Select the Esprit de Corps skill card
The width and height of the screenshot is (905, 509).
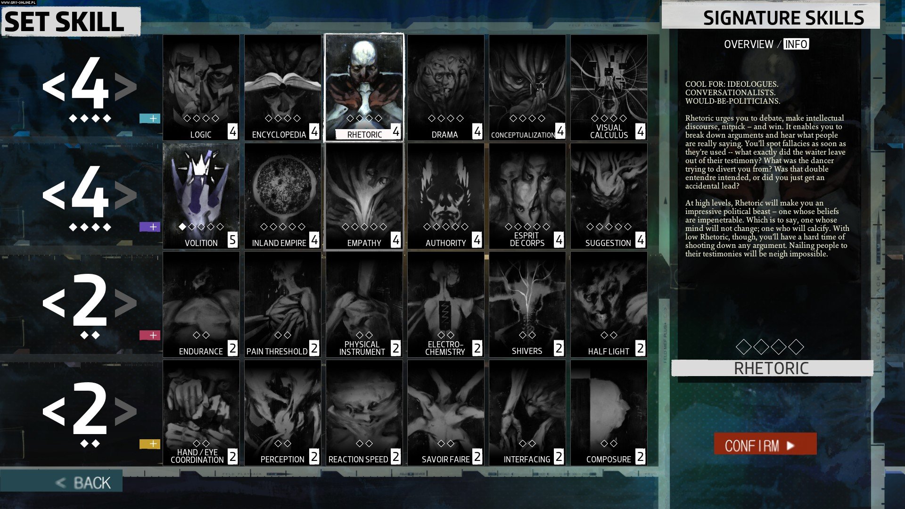pyautogui.click(x=527, y=196)
